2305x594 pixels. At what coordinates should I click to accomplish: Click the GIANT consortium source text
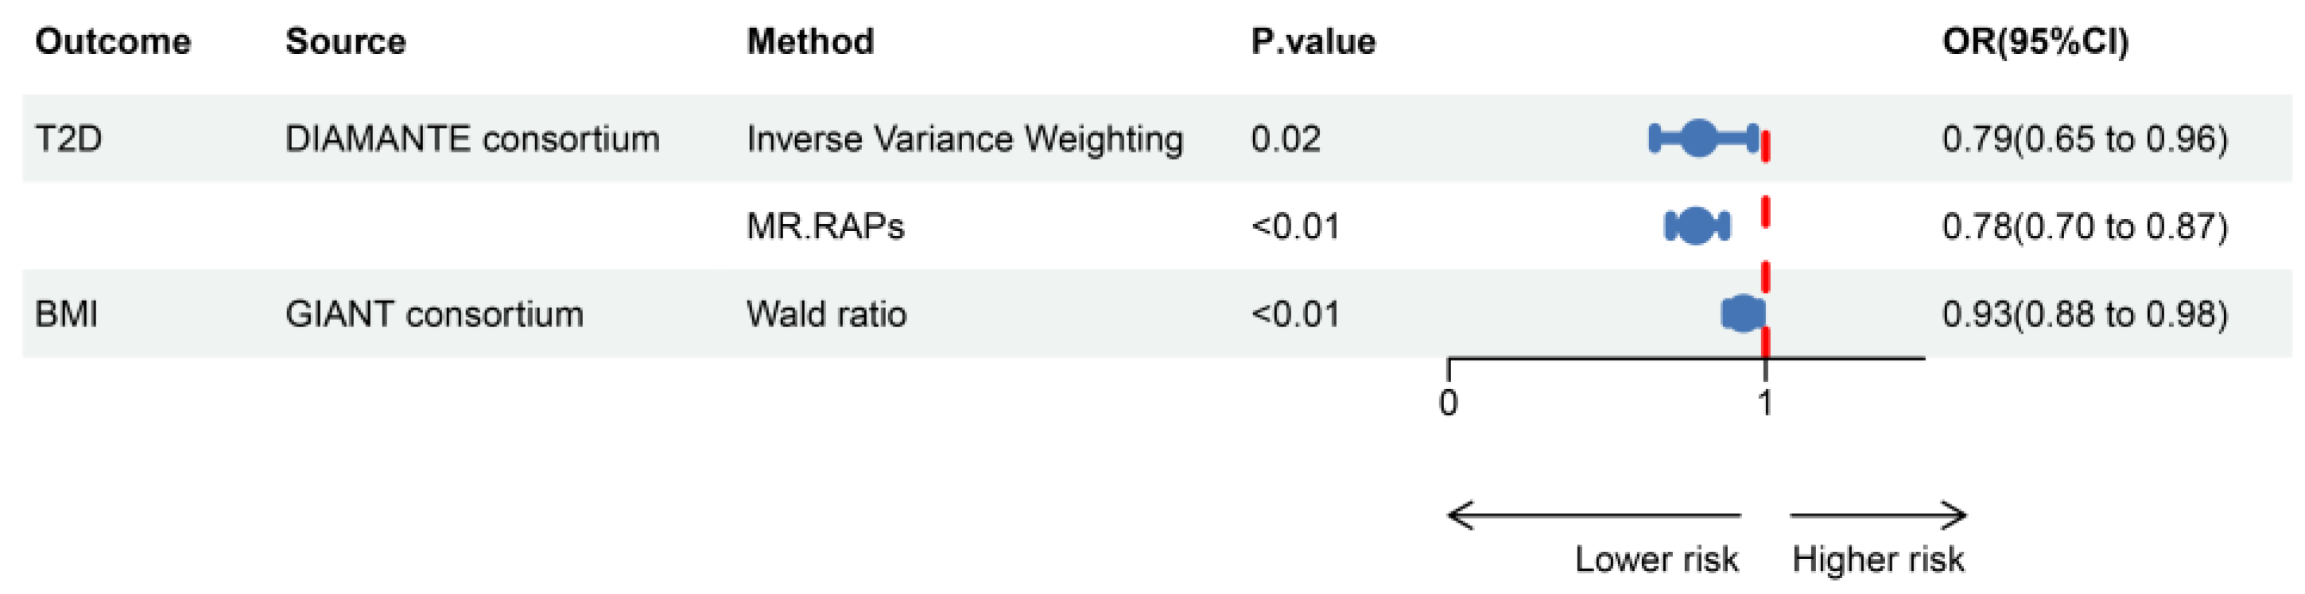(434, 314)
